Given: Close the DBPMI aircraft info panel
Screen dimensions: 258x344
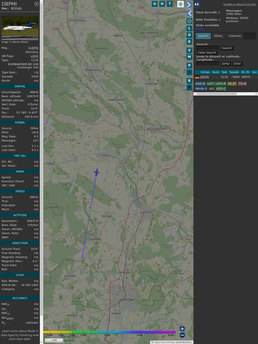Looking at the screenshot, I should (x=37, y=4).
